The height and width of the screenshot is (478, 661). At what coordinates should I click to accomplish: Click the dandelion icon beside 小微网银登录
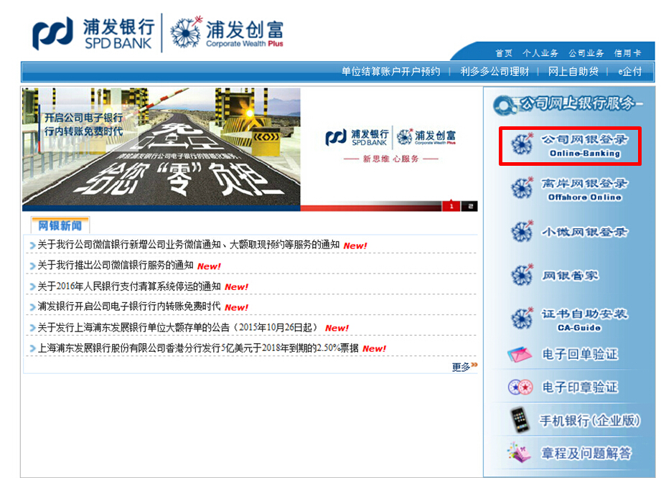520,233
